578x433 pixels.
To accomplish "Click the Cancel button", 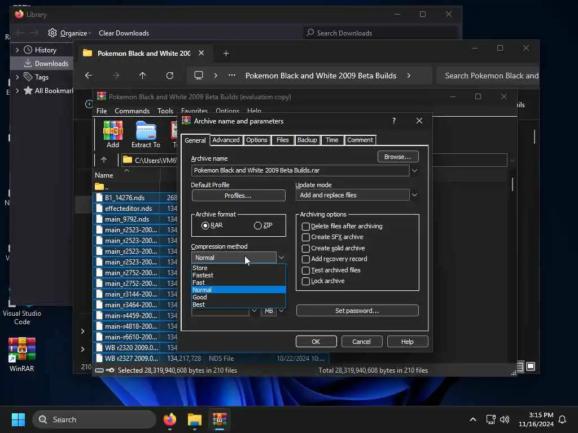I will 362,342.
